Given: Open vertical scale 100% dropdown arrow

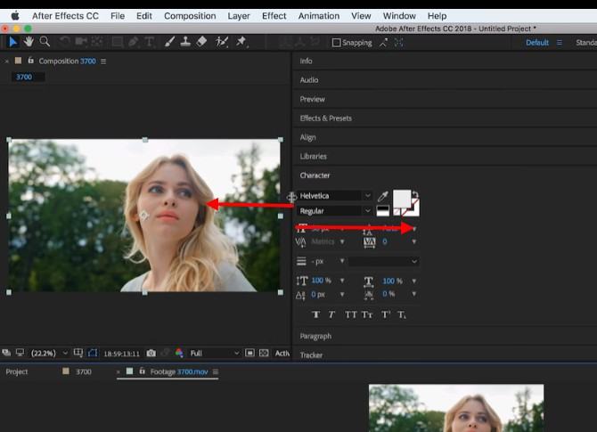Looking at the screenshot, I should pyautogui.click(x=342, y=281).
